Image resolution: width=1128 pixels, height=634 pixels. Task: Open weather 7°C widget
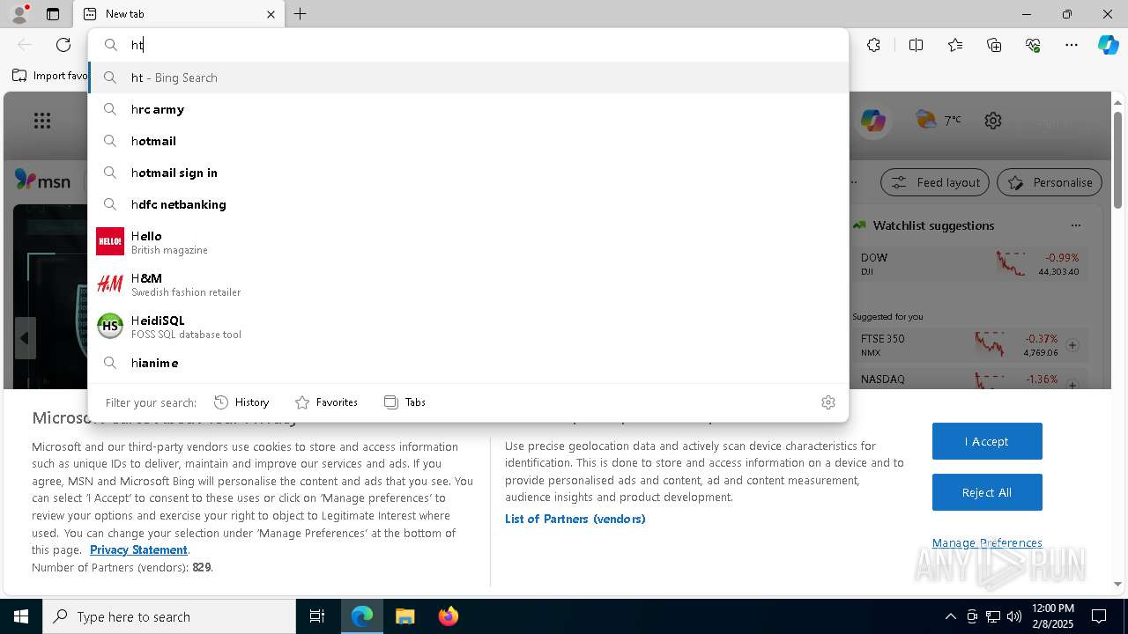(x=939, y=120)
